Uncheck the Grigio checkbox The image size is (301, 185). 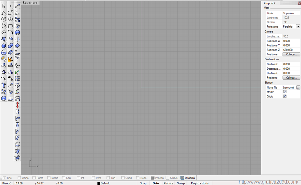click(285, 96)
